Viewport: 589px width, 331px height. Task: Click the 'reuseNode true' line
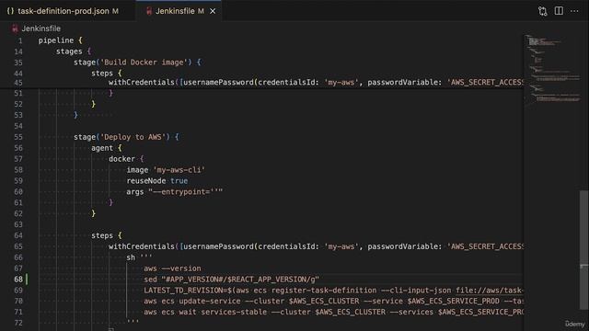(157, 181)
